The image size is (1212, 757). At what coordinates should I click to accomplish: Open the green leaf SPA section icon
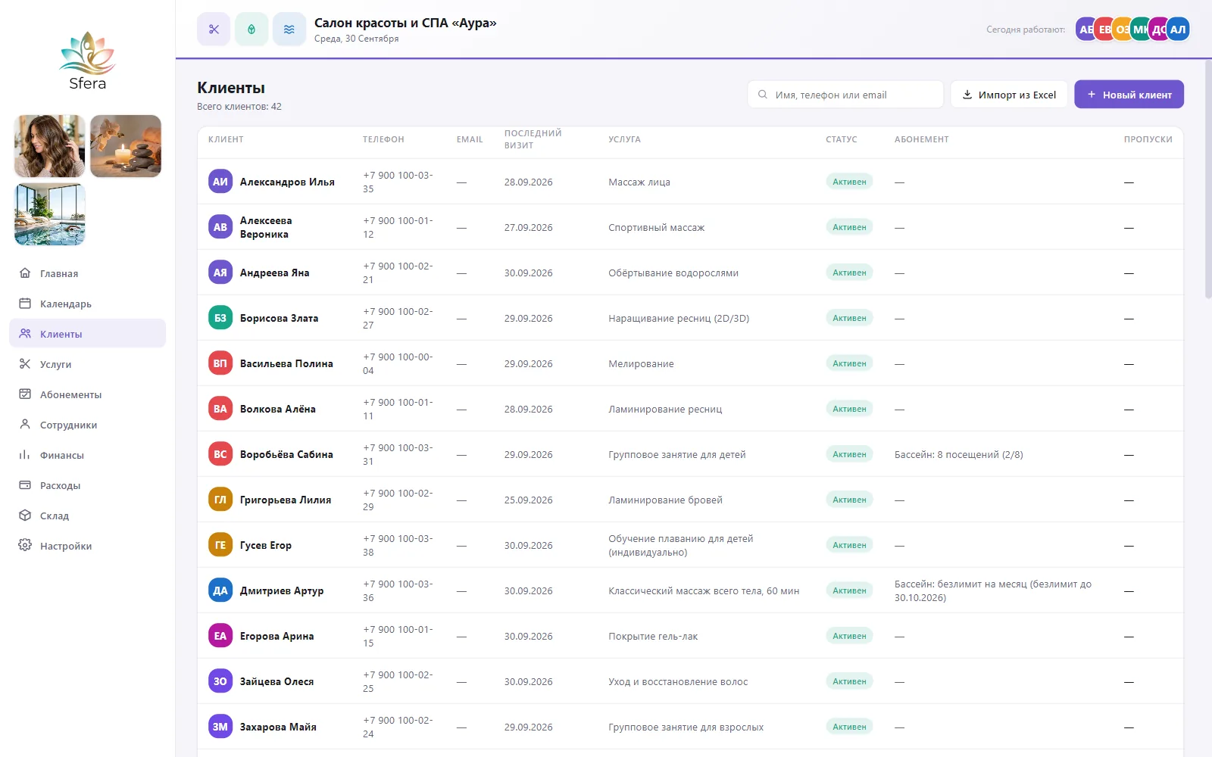tap(251, 30)
